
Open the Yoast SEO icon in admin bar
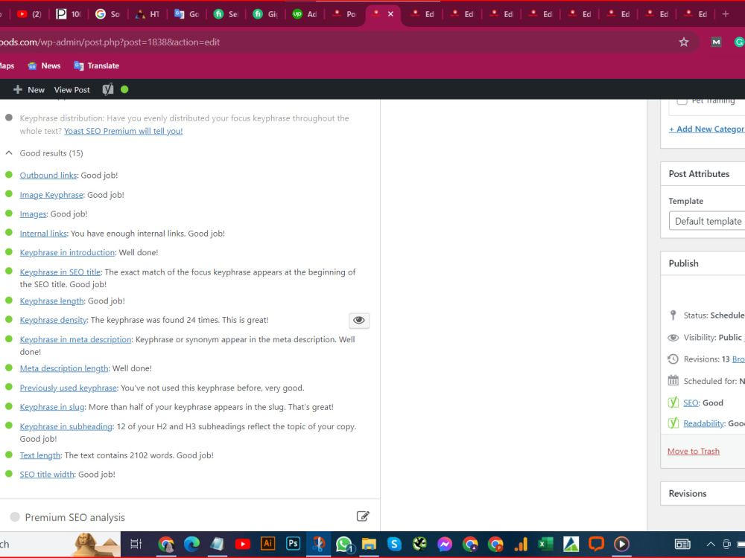tap(108, 89)
